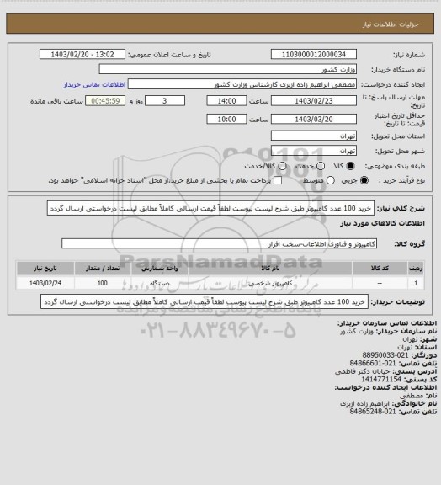Click the تعداد / مقدار column header

[103, 269]
